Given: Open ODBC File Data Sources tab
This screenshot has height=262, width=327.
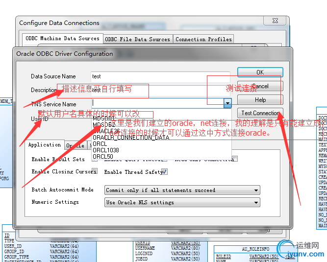Looking at the screenshot, I should 138,39.
